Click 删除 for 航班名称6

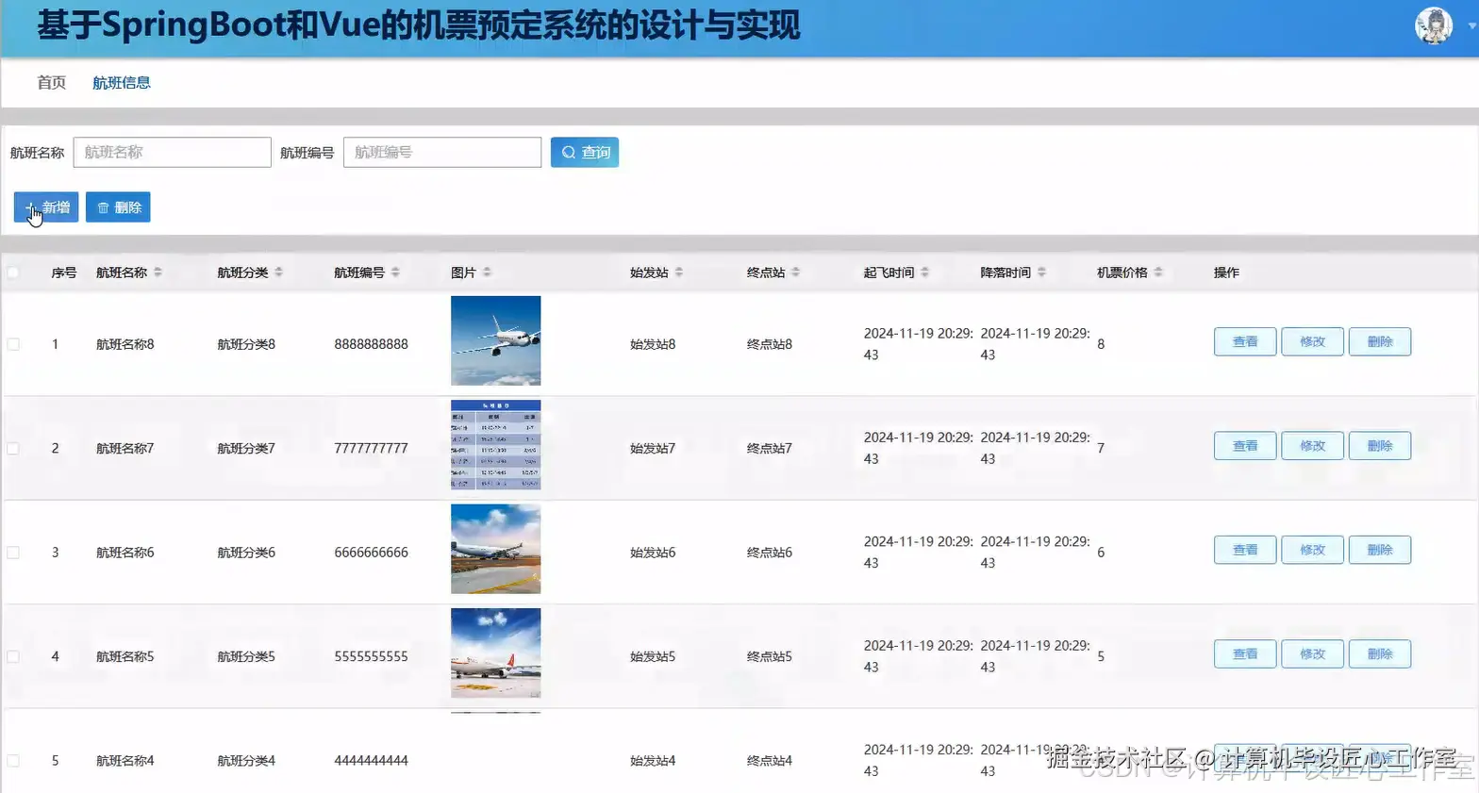(x=1380, y=550)
